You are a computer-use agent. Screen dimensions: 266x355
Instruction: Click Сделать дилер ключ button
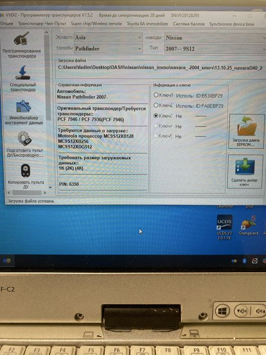click(245, 171)
